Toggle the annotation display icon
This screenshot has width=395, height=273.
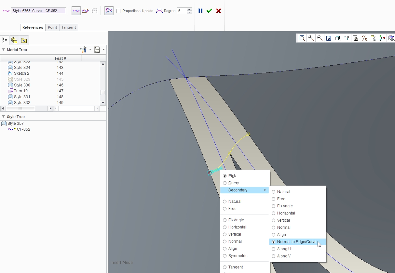point(373,38)
